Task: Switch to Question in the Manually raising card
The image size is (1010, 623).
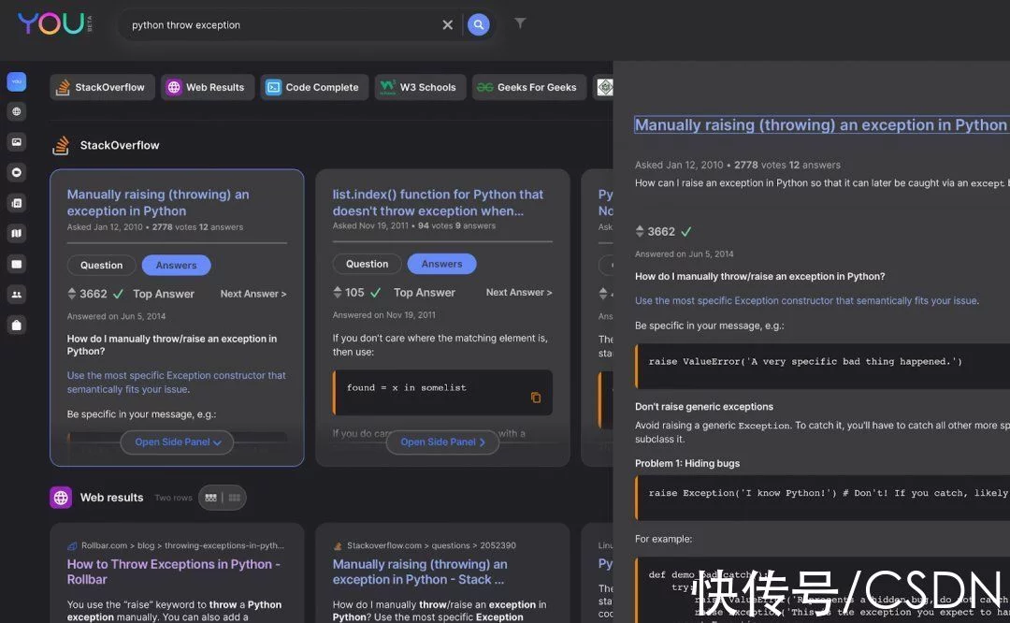Action: (101, 265)
